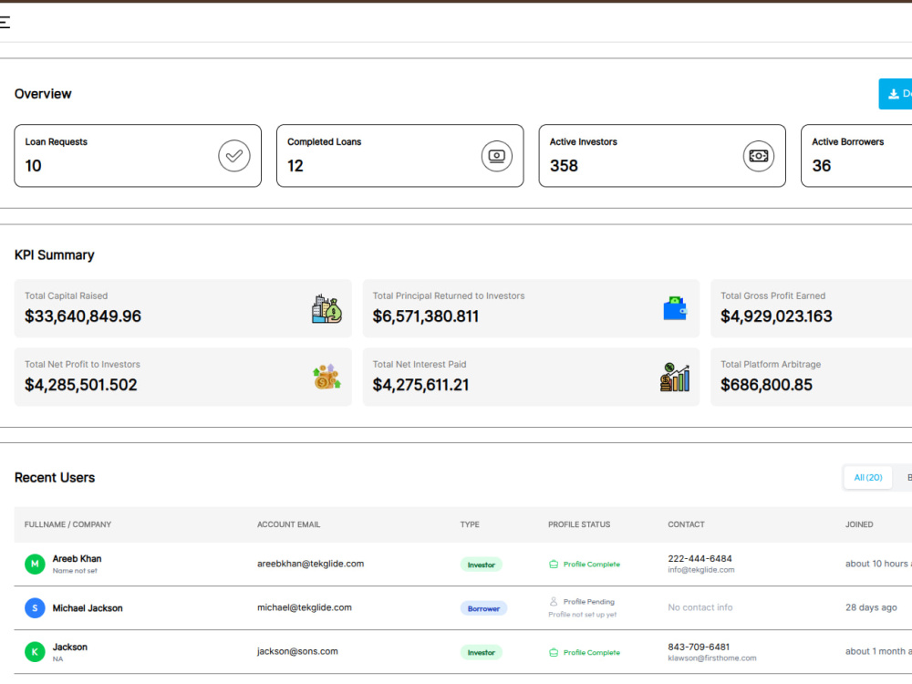Screen dimensions: 912x684
Task: Open the Active Borrowers card
Action: (856, 156)
